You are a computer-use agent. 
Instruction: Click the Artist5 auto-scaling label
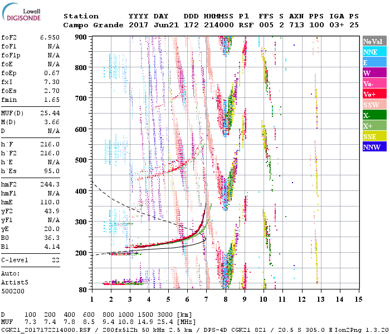[x=14, y=283]
